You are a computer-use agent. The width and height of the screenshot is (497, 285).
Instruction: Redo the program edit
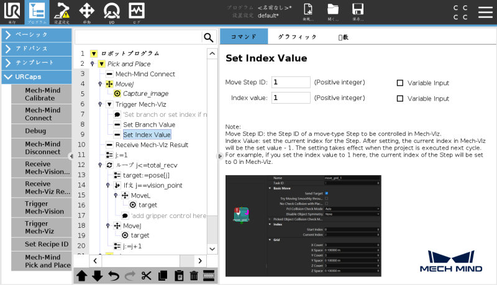coord(130,276)
